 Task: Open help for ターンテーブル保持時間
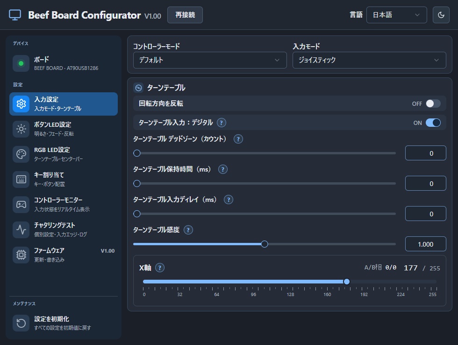pyautogui.click(x=223, y=169)
